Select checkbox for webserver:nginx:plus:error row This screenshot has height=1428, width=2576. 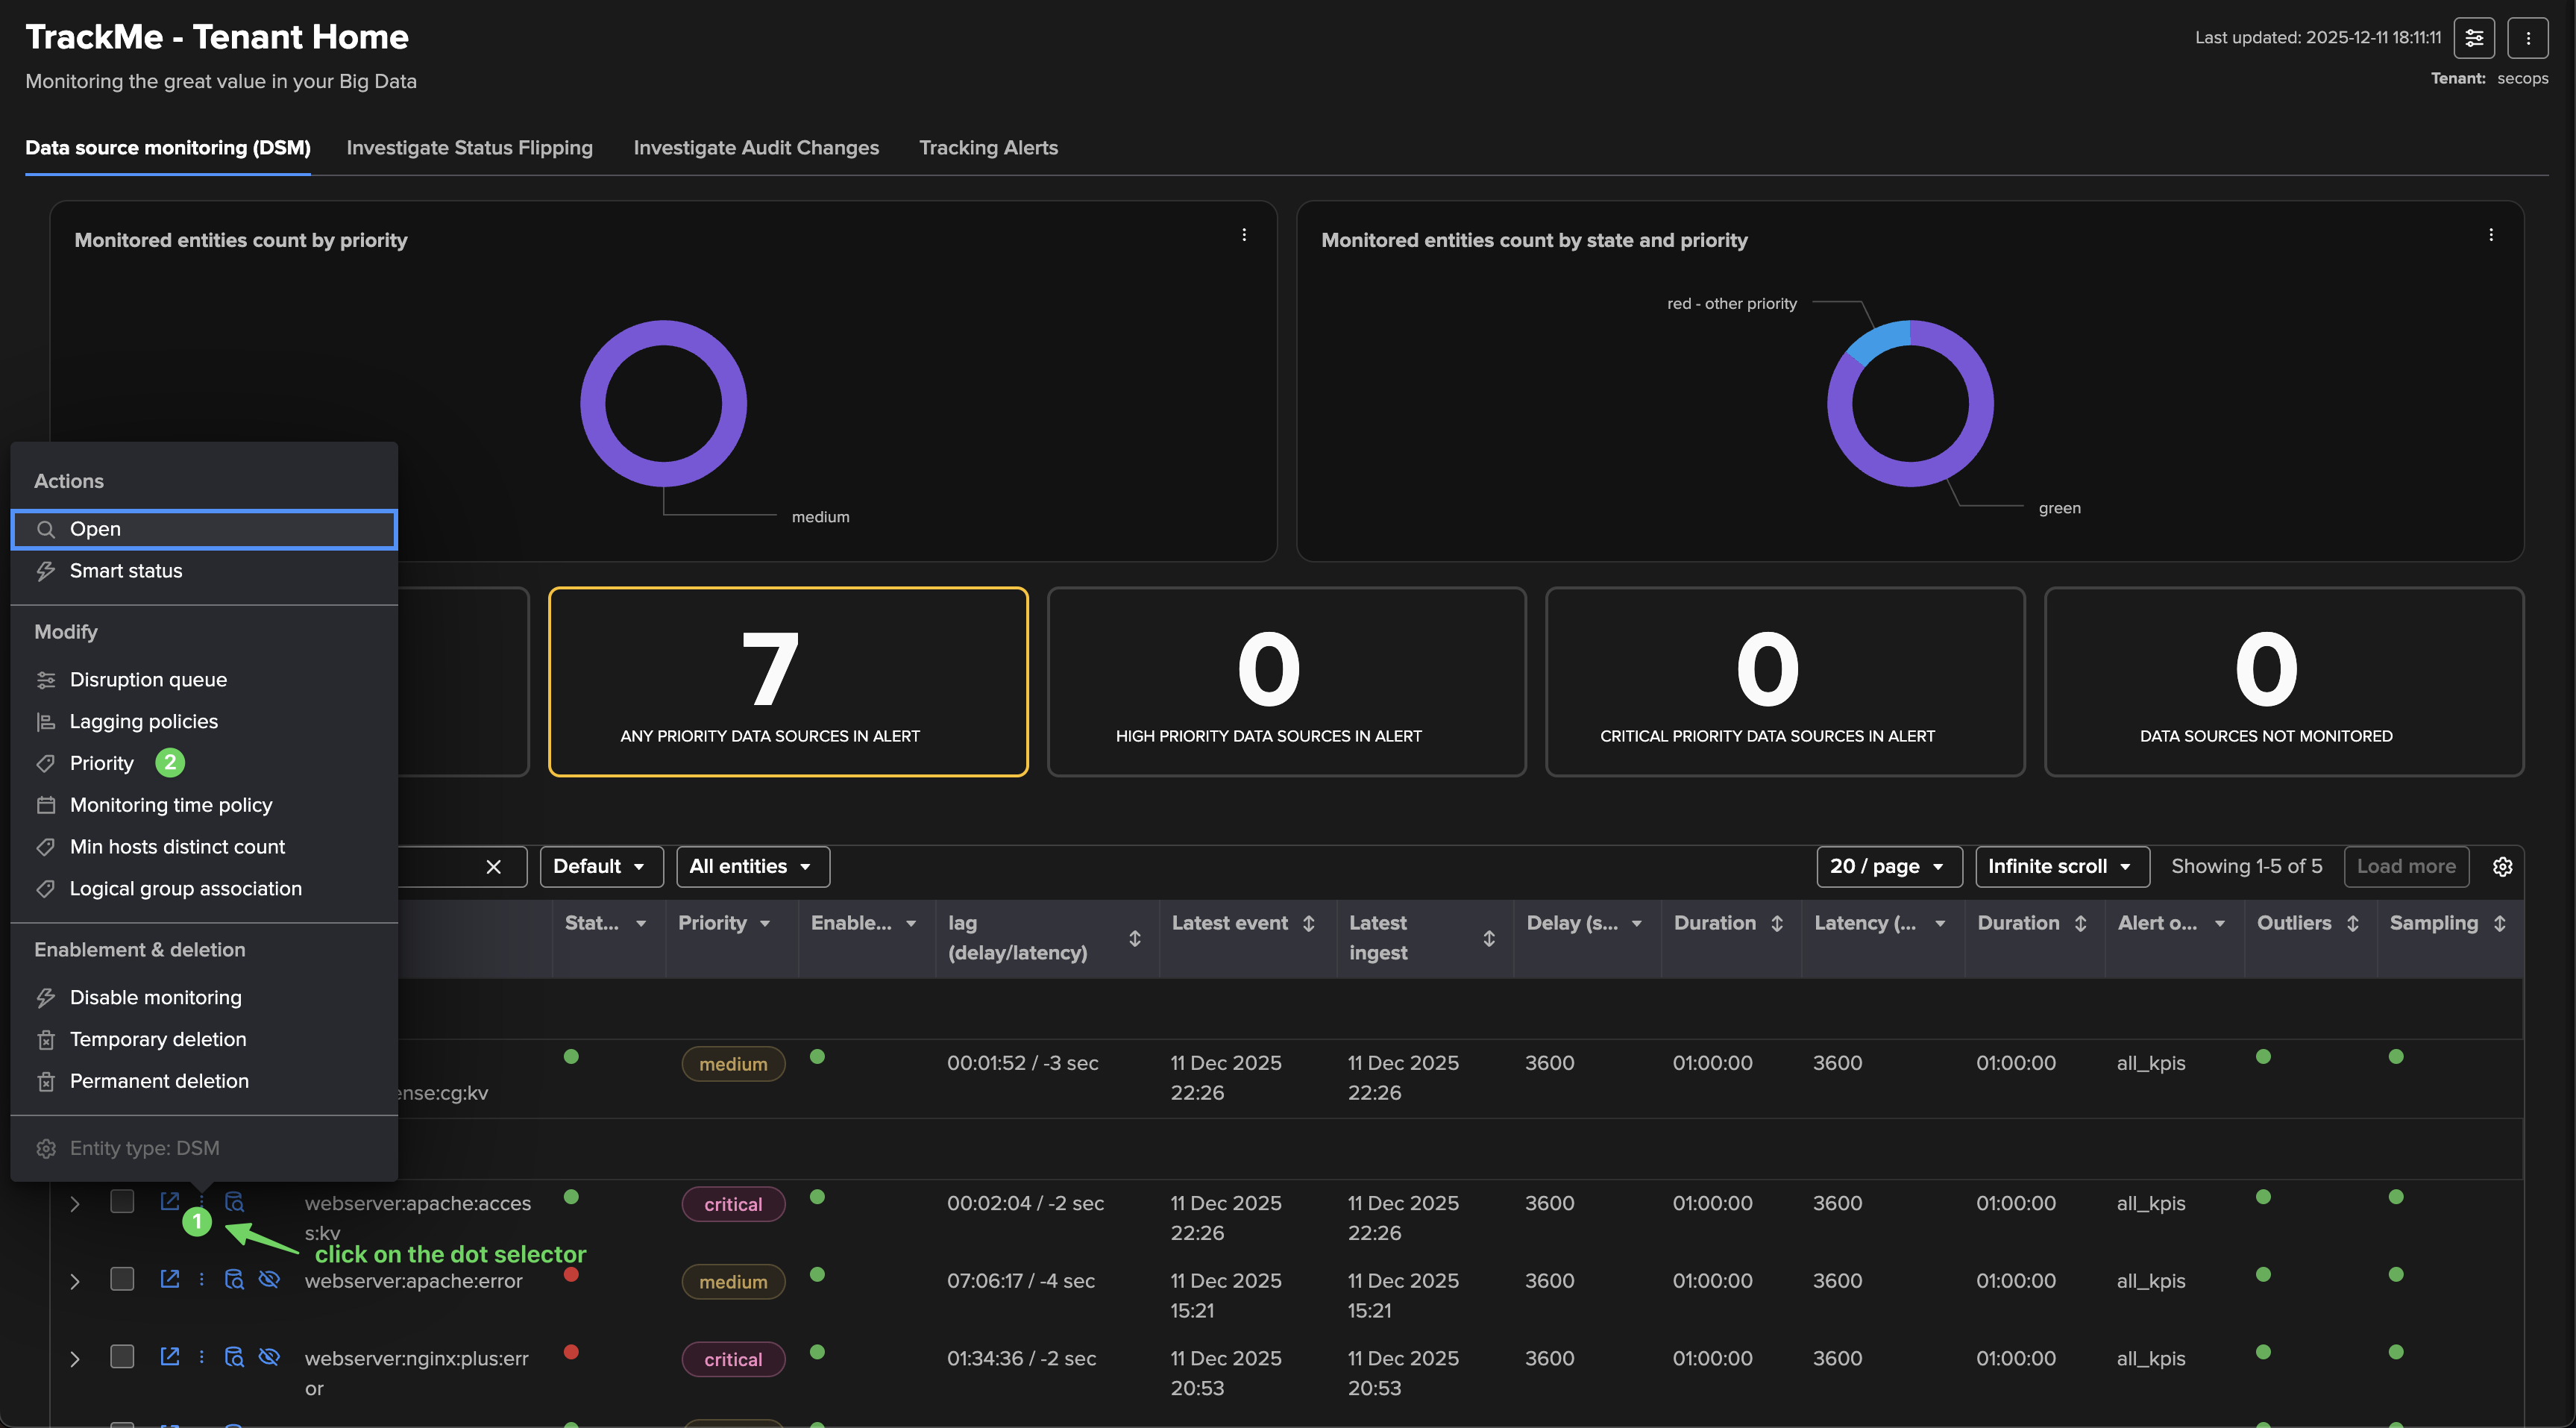(122, 1356)
